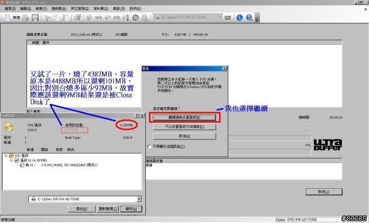Click the 模式 column header in track list
This screenshot has height=223, width=369.
70,150
